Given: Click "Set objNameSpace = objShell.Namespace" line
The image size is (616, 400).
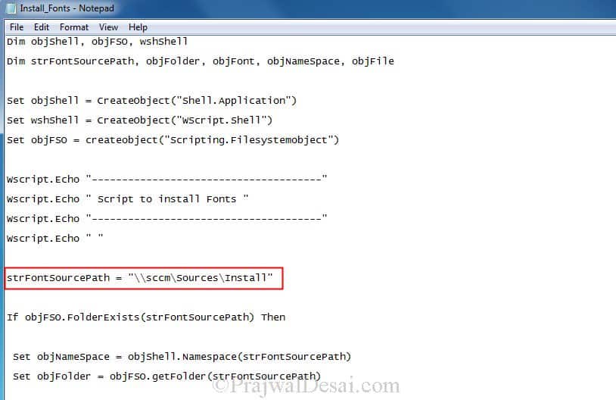Looking at the screenshot, I should pyautogui.click(x=182, y=357).
